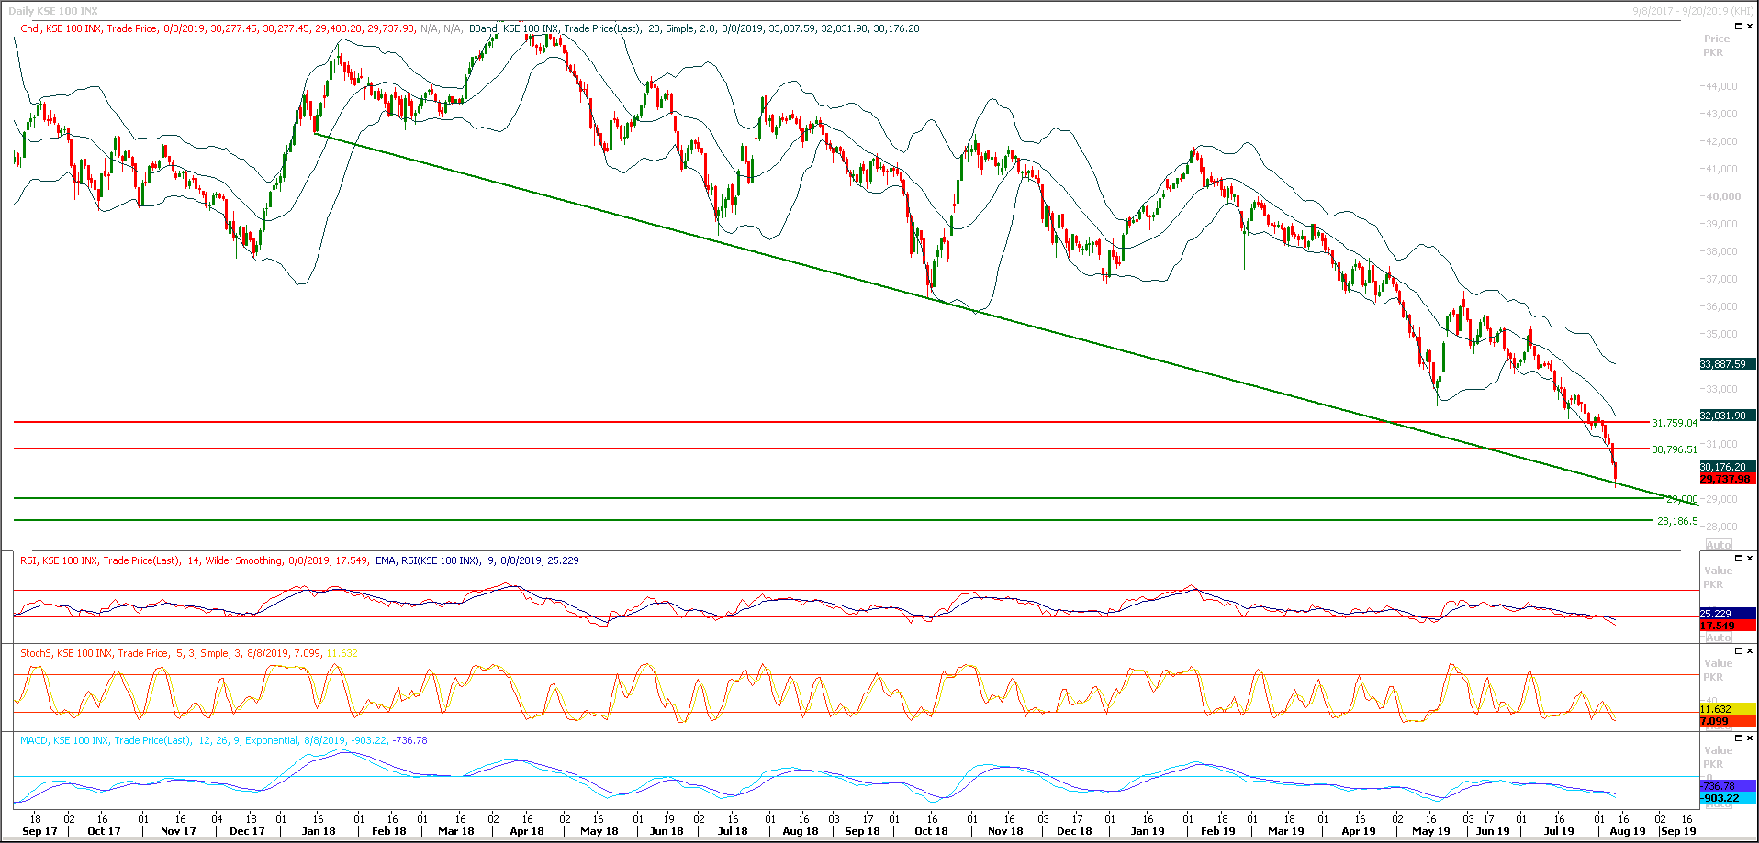1759x843 pixels.
Task: Click the 'Sep 17' month label on time axis
Action: coord(39,831)
